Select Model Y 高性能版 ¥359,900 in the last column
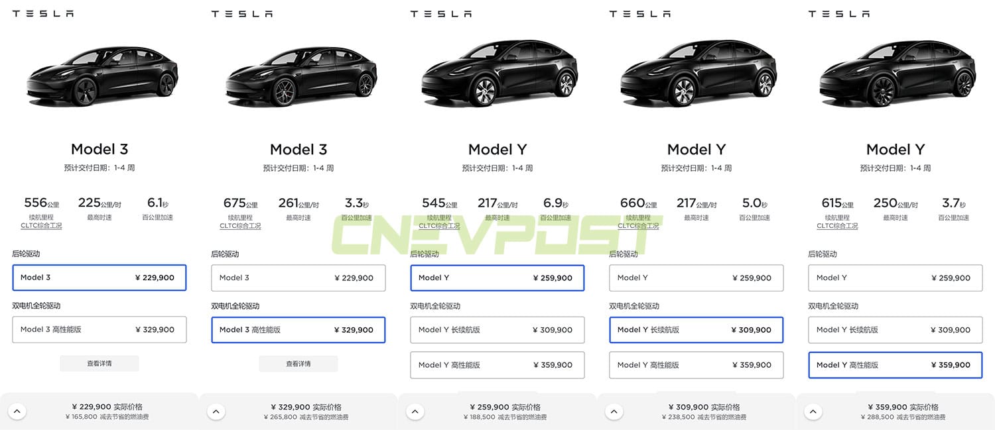Image resolution: width=995 pixels, height=430 pixels. pos(895,364)
